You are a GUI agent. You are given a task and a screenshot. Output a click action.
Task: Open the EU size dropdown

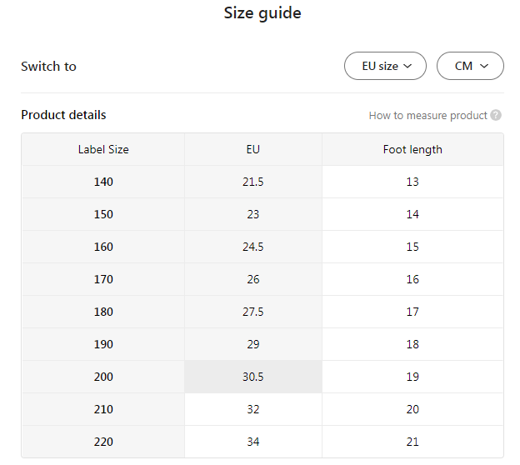click(385, 67)
